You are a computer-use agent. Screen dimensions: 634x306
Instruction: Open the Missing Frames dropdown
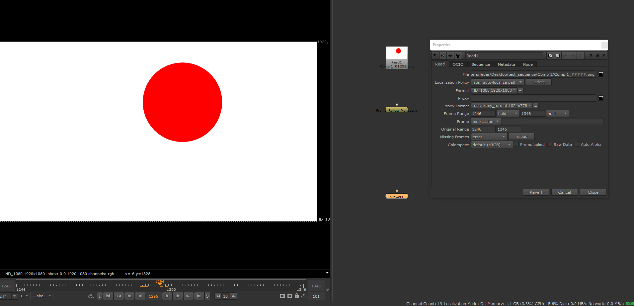489,137
